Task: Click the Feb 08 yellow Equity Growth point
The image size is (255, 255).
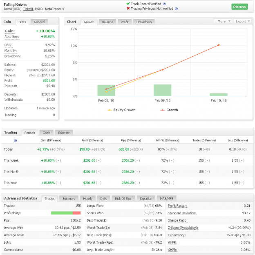Action: pyautogui.click(x=106, y=92)
